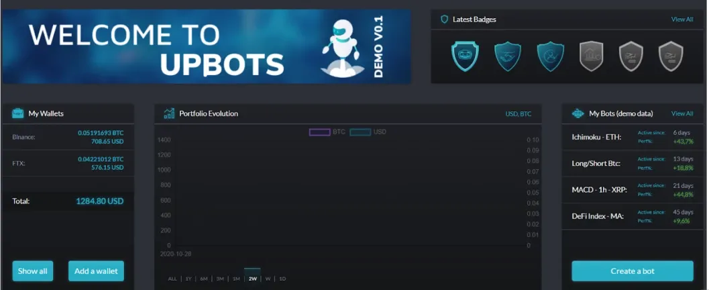Click the DEMO V0.1 label on banner
The width and height of the screenshot is (709, 290).
(379, 46)
